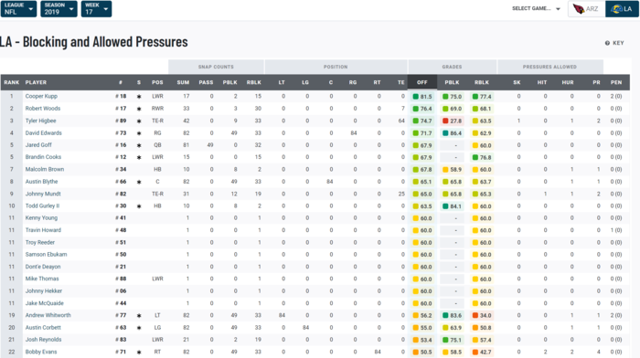
Task: Open Austin Blythe player link
Action: 42,182
